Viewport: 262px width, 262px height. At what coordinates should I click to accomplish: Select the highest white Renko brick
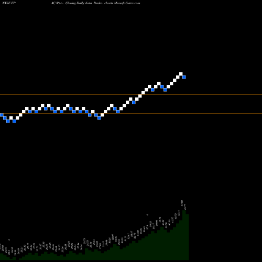click(x=181, y=74)
